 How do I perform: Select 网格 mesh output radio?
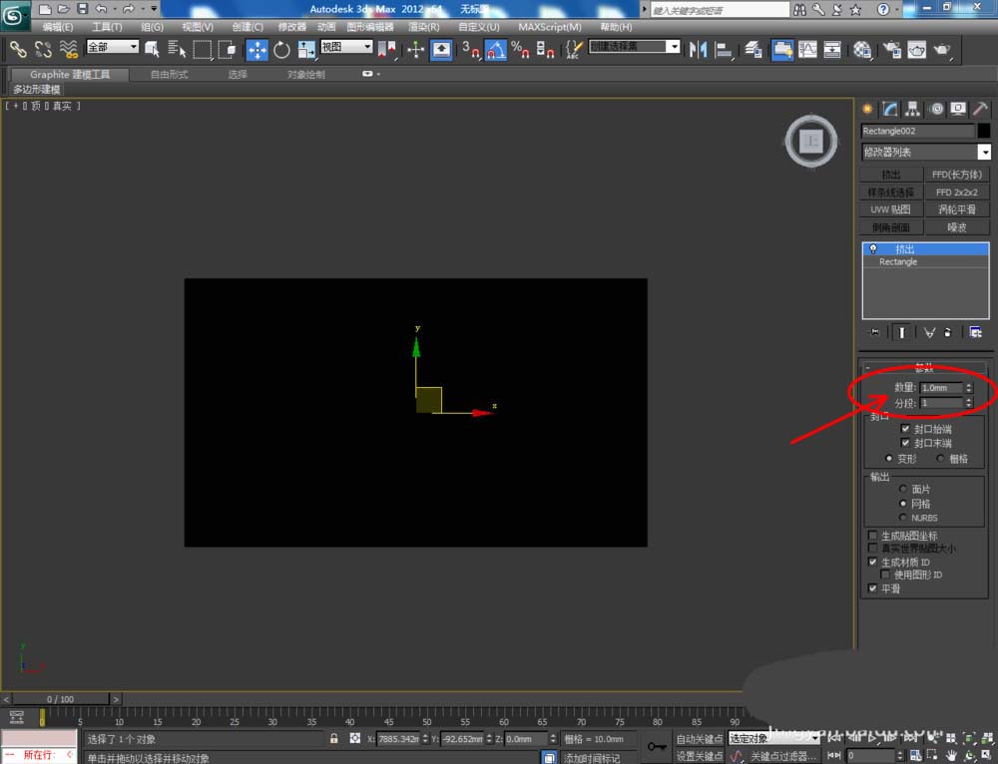click(902, 504)
